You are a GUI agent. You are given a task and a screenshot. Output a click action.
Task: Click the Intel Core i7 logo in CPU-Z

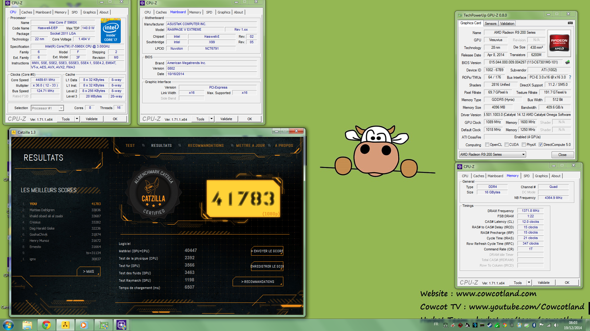click(111, 31)
